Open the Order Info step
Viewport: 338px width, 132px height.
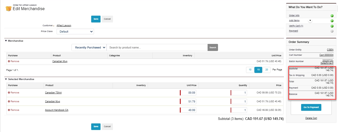coord(294,16)
